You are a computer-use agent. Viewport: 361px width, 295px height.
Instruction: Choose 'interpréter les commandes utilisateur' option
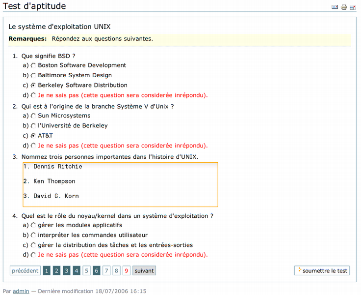[33, 235]
